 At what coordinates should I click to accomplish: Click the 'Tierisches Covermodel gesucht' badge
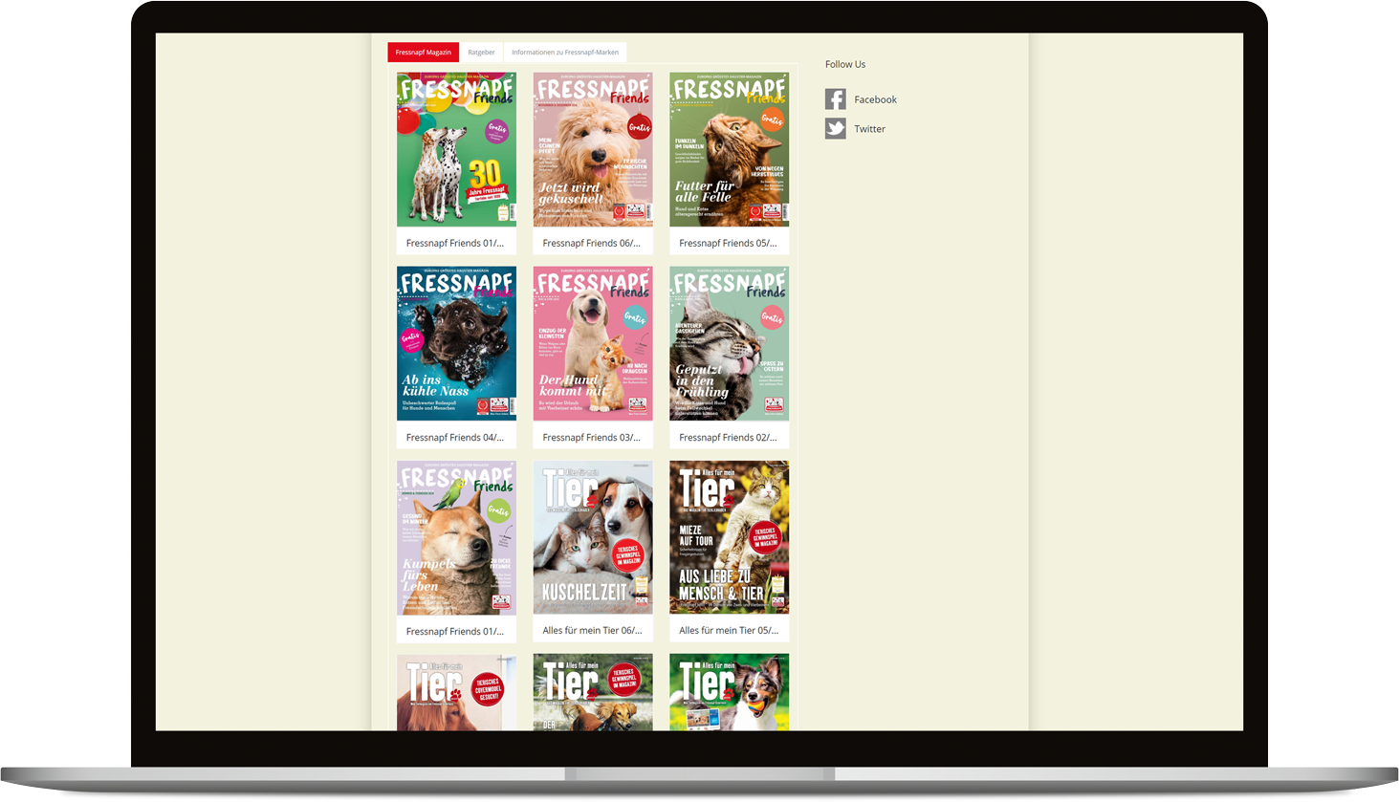(490, 690)
